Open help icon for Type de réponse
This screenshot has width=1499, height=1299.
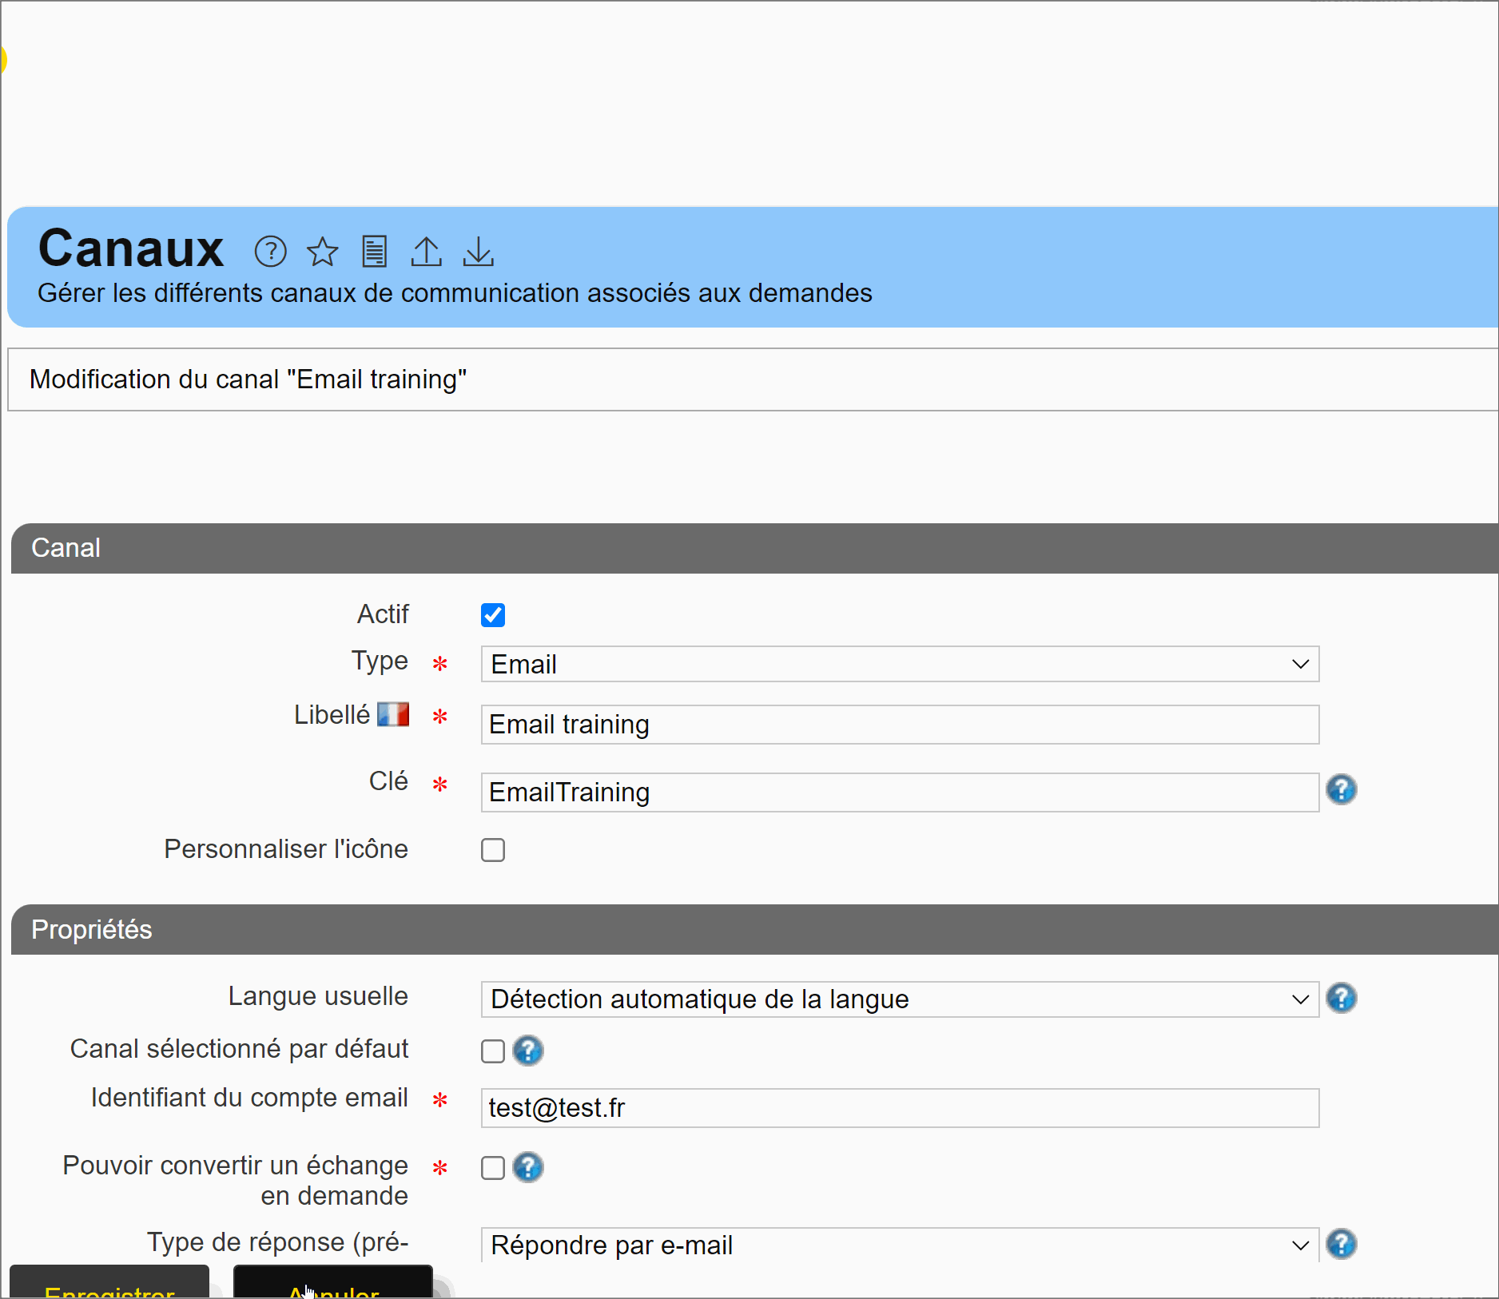(x=1341, y=1245)
